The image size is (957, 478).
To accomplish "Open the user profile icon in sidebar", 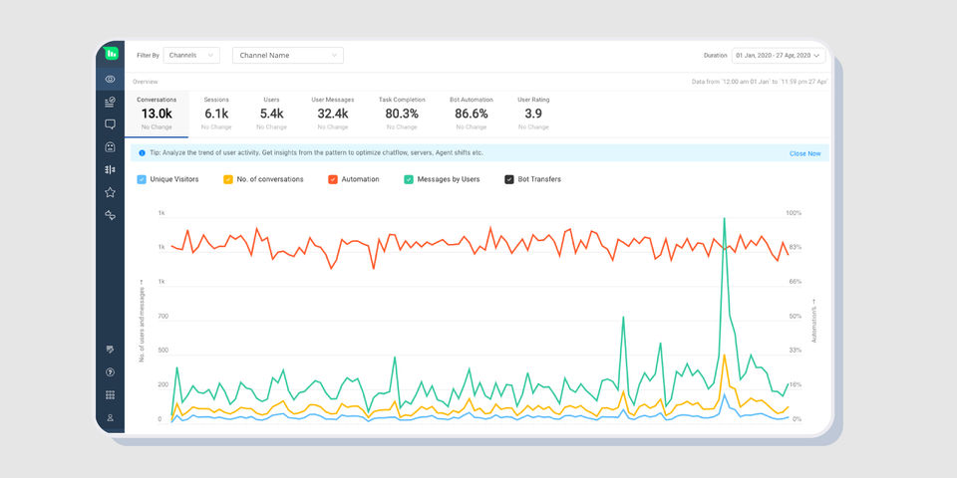I will pyautogui.click(x=111, y=418).
